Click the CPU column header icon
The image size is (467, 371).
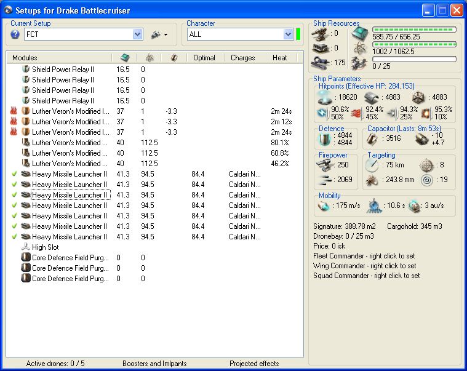coord(124,57)
